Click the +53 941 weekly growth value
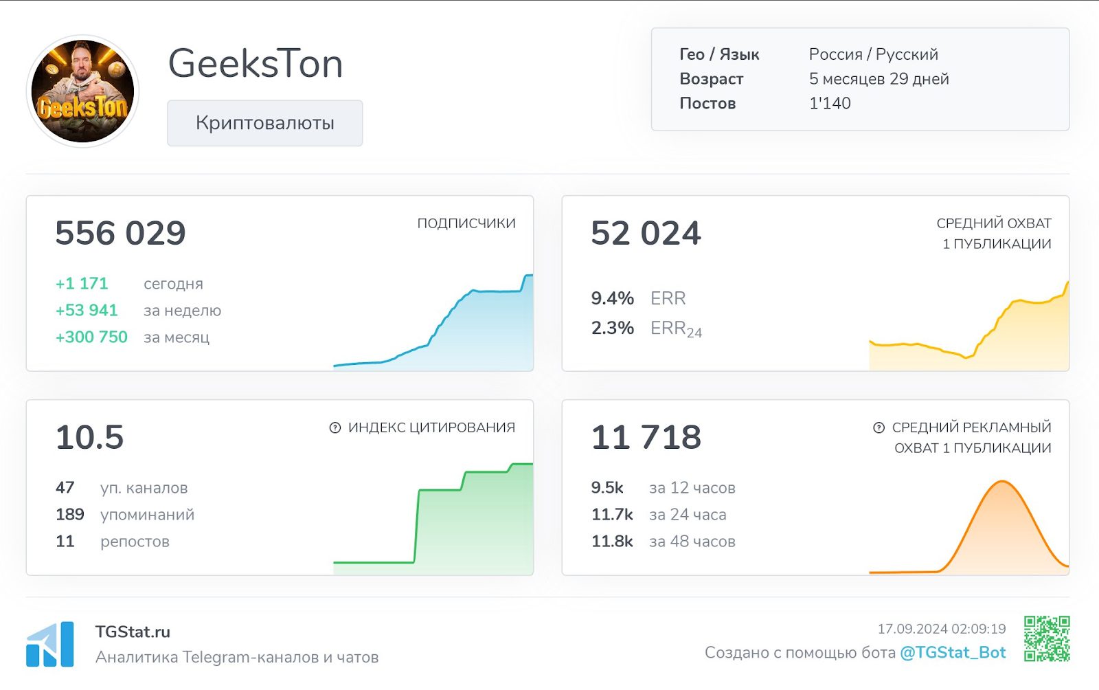The image size is (1099, 690). pyautogui.click(x=87, y=310)
